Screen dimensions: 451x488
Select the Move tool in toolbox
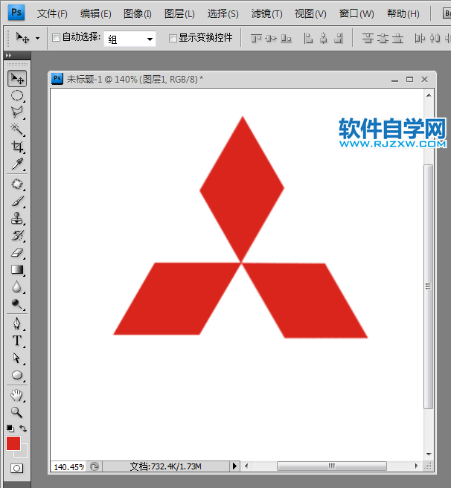(17, 78)
